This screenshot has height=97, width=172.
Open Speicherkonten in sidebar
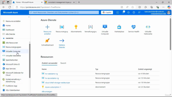pos(12,60)
